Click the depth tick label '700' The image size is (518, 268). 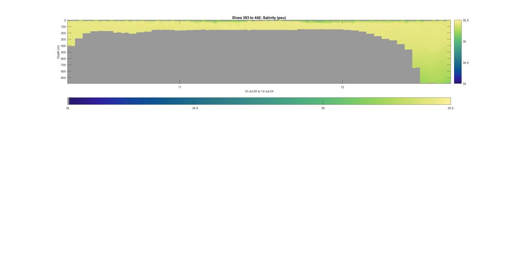click(63, 65)
